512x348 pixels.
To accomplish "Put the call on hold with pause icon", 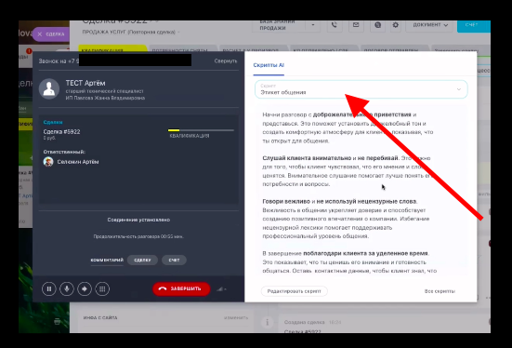I will pos(49,288).
